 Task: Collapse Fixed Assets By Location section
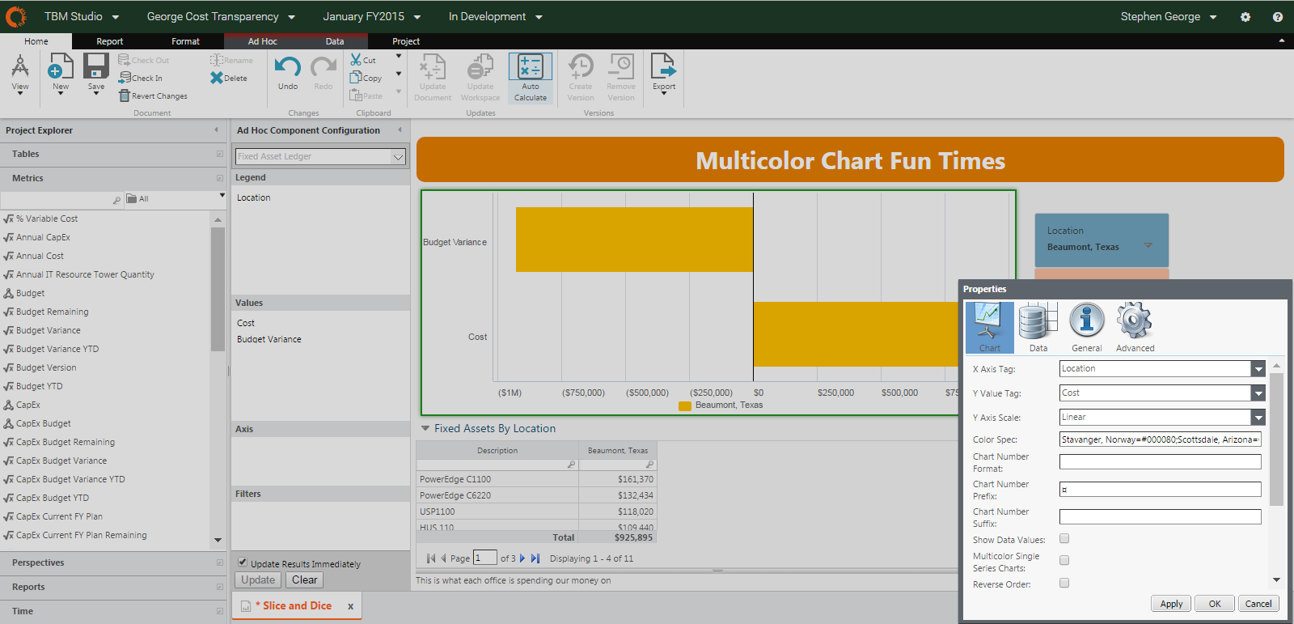(x=425, y=429)
